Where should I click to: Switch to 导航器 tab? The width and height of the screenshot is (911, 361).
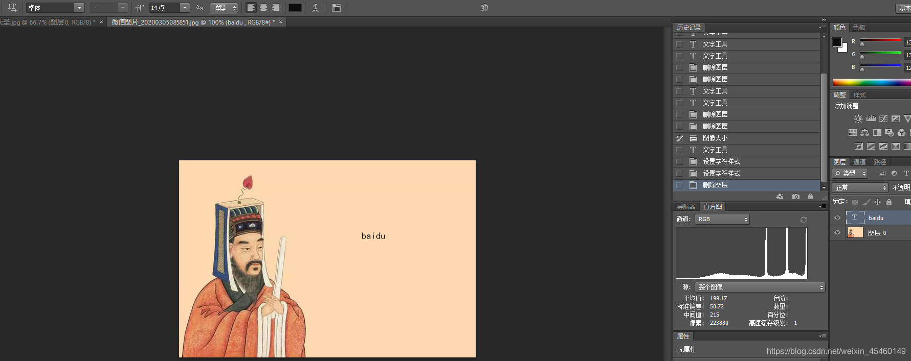686,207
